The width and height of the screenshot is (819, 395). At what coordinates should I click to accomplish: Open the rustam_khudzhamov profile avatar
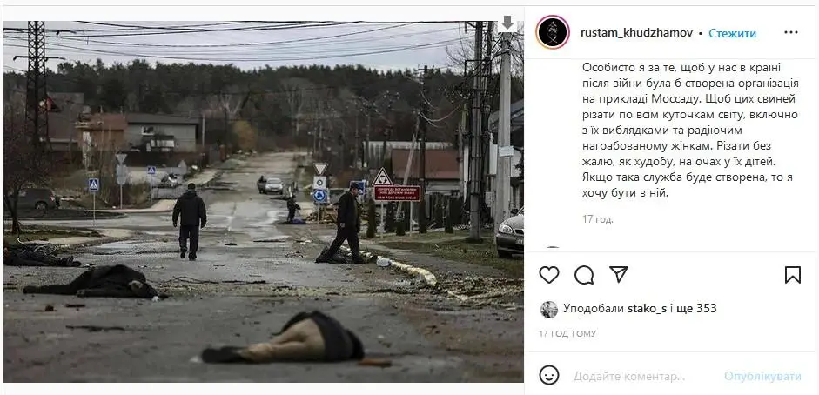[553, 32]
